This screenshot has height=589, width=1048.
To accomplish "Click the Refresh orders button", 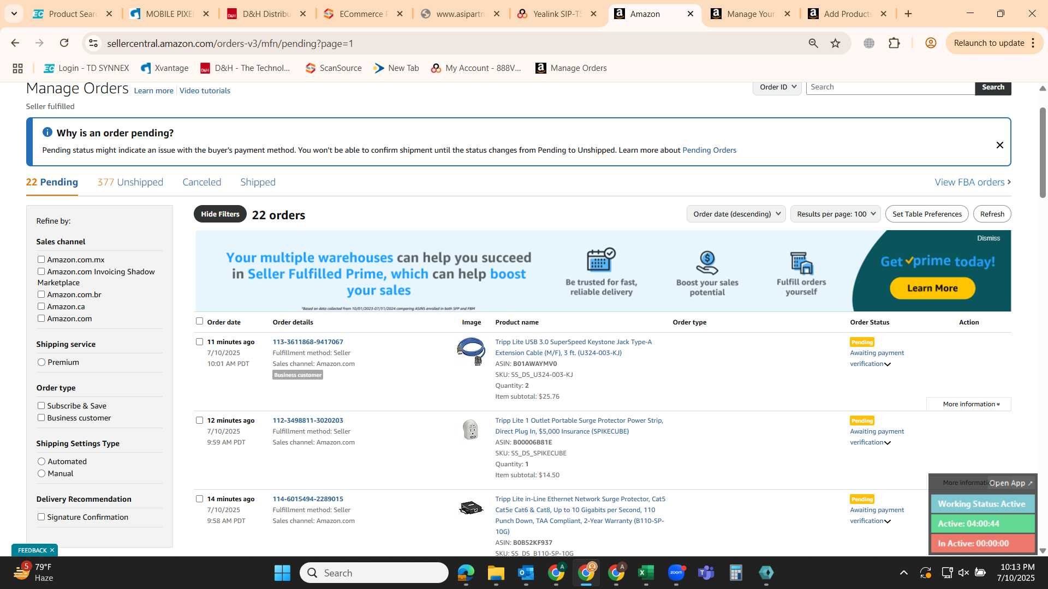I will click(x=992, y=214).
